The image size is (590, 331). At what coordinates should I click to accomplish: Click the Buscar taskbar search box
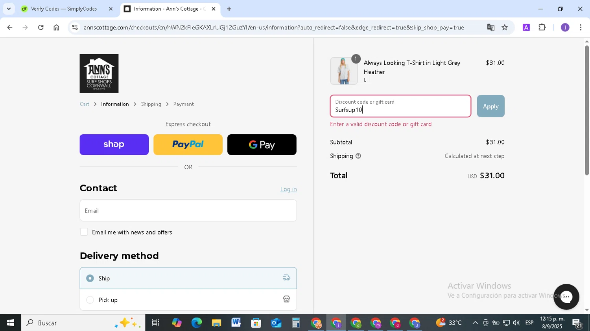(83, 323)
